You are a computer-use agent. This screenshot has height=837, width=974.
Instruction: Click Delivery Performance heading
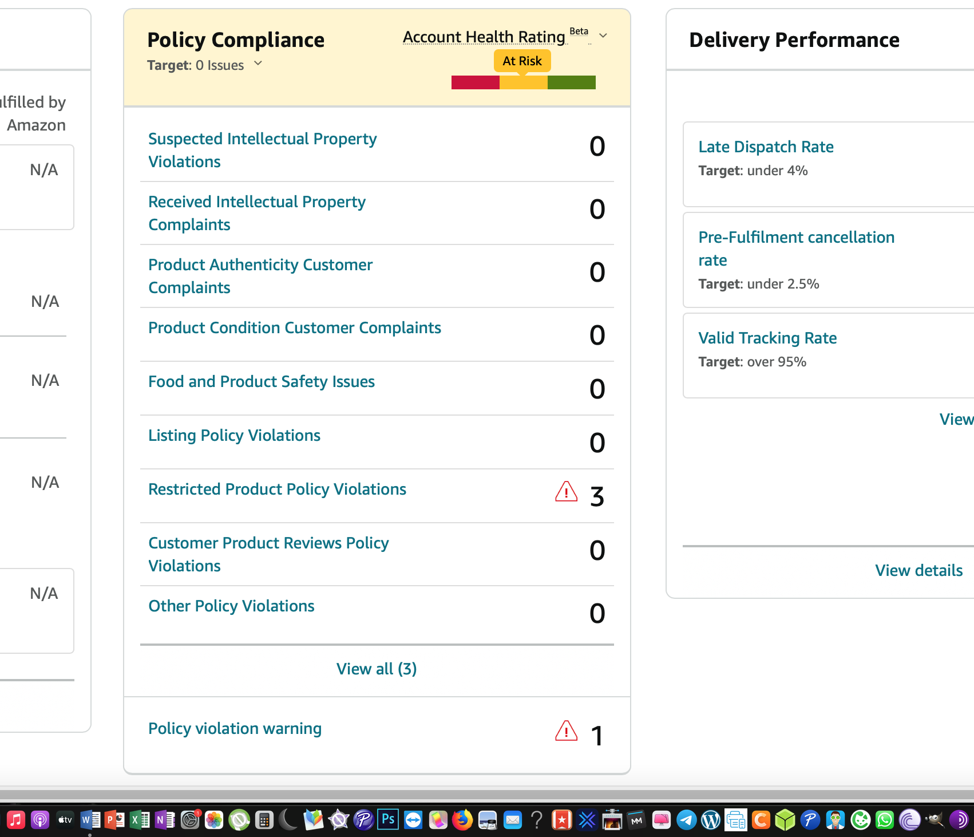tap(794, 40)
